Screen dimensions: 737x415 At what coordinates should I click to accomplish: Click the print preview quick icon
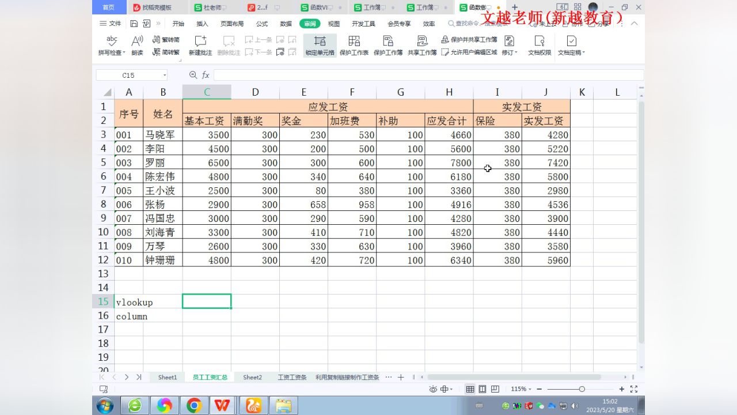[x=146, y=24]
